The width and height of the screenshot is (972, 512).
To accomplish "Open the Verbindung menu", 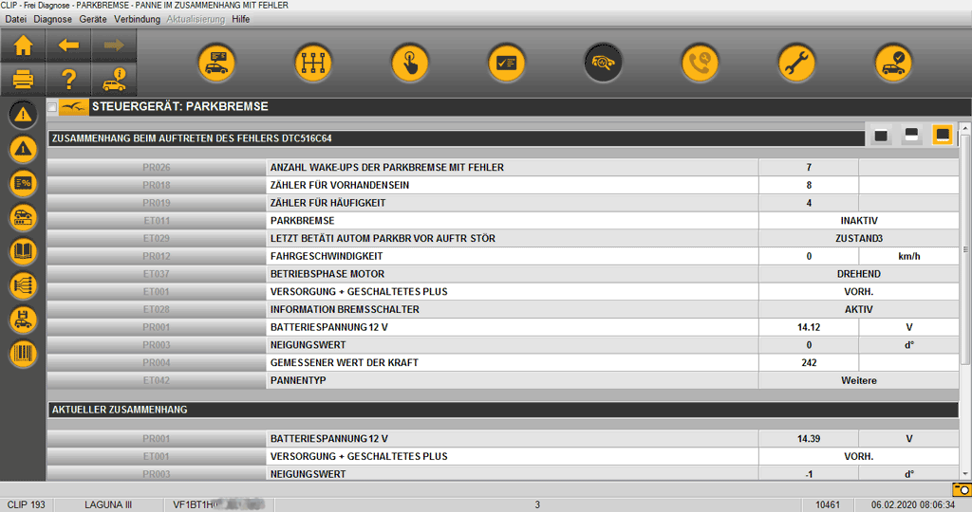I will (137, 19).
